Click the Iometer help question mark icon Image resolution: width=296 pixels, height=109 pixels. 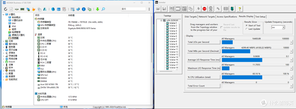(x=240, y=9)
